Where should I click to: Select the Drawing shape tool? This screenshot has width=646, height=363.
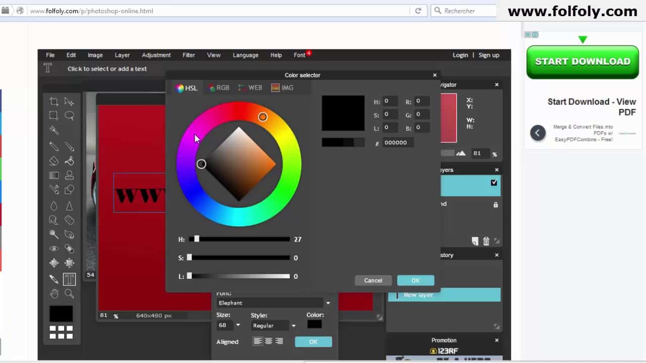coord(69,190)
